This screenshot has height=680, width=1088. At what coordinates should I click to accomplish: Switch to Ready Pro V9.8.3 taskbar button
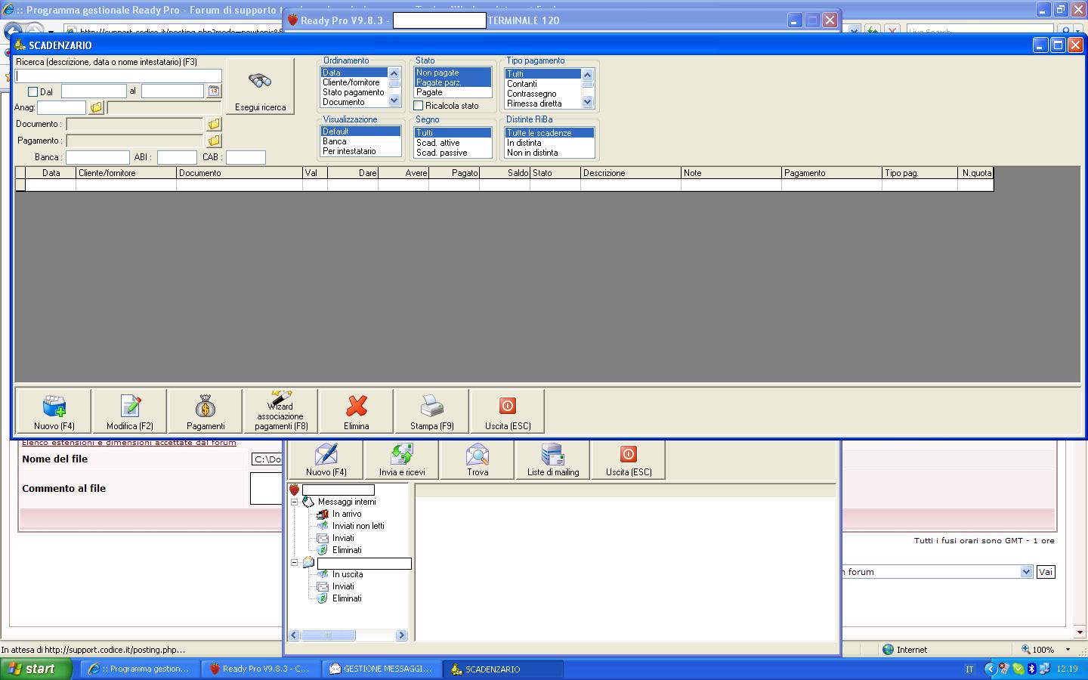(x=261, y=669)
